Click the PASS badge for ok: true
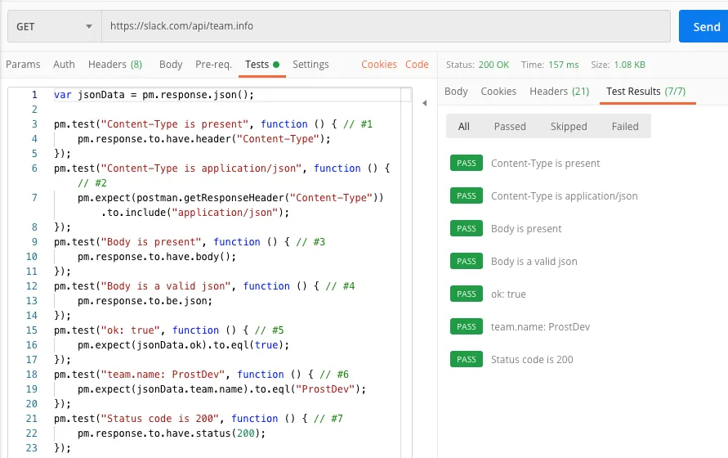 coord(467,294)
